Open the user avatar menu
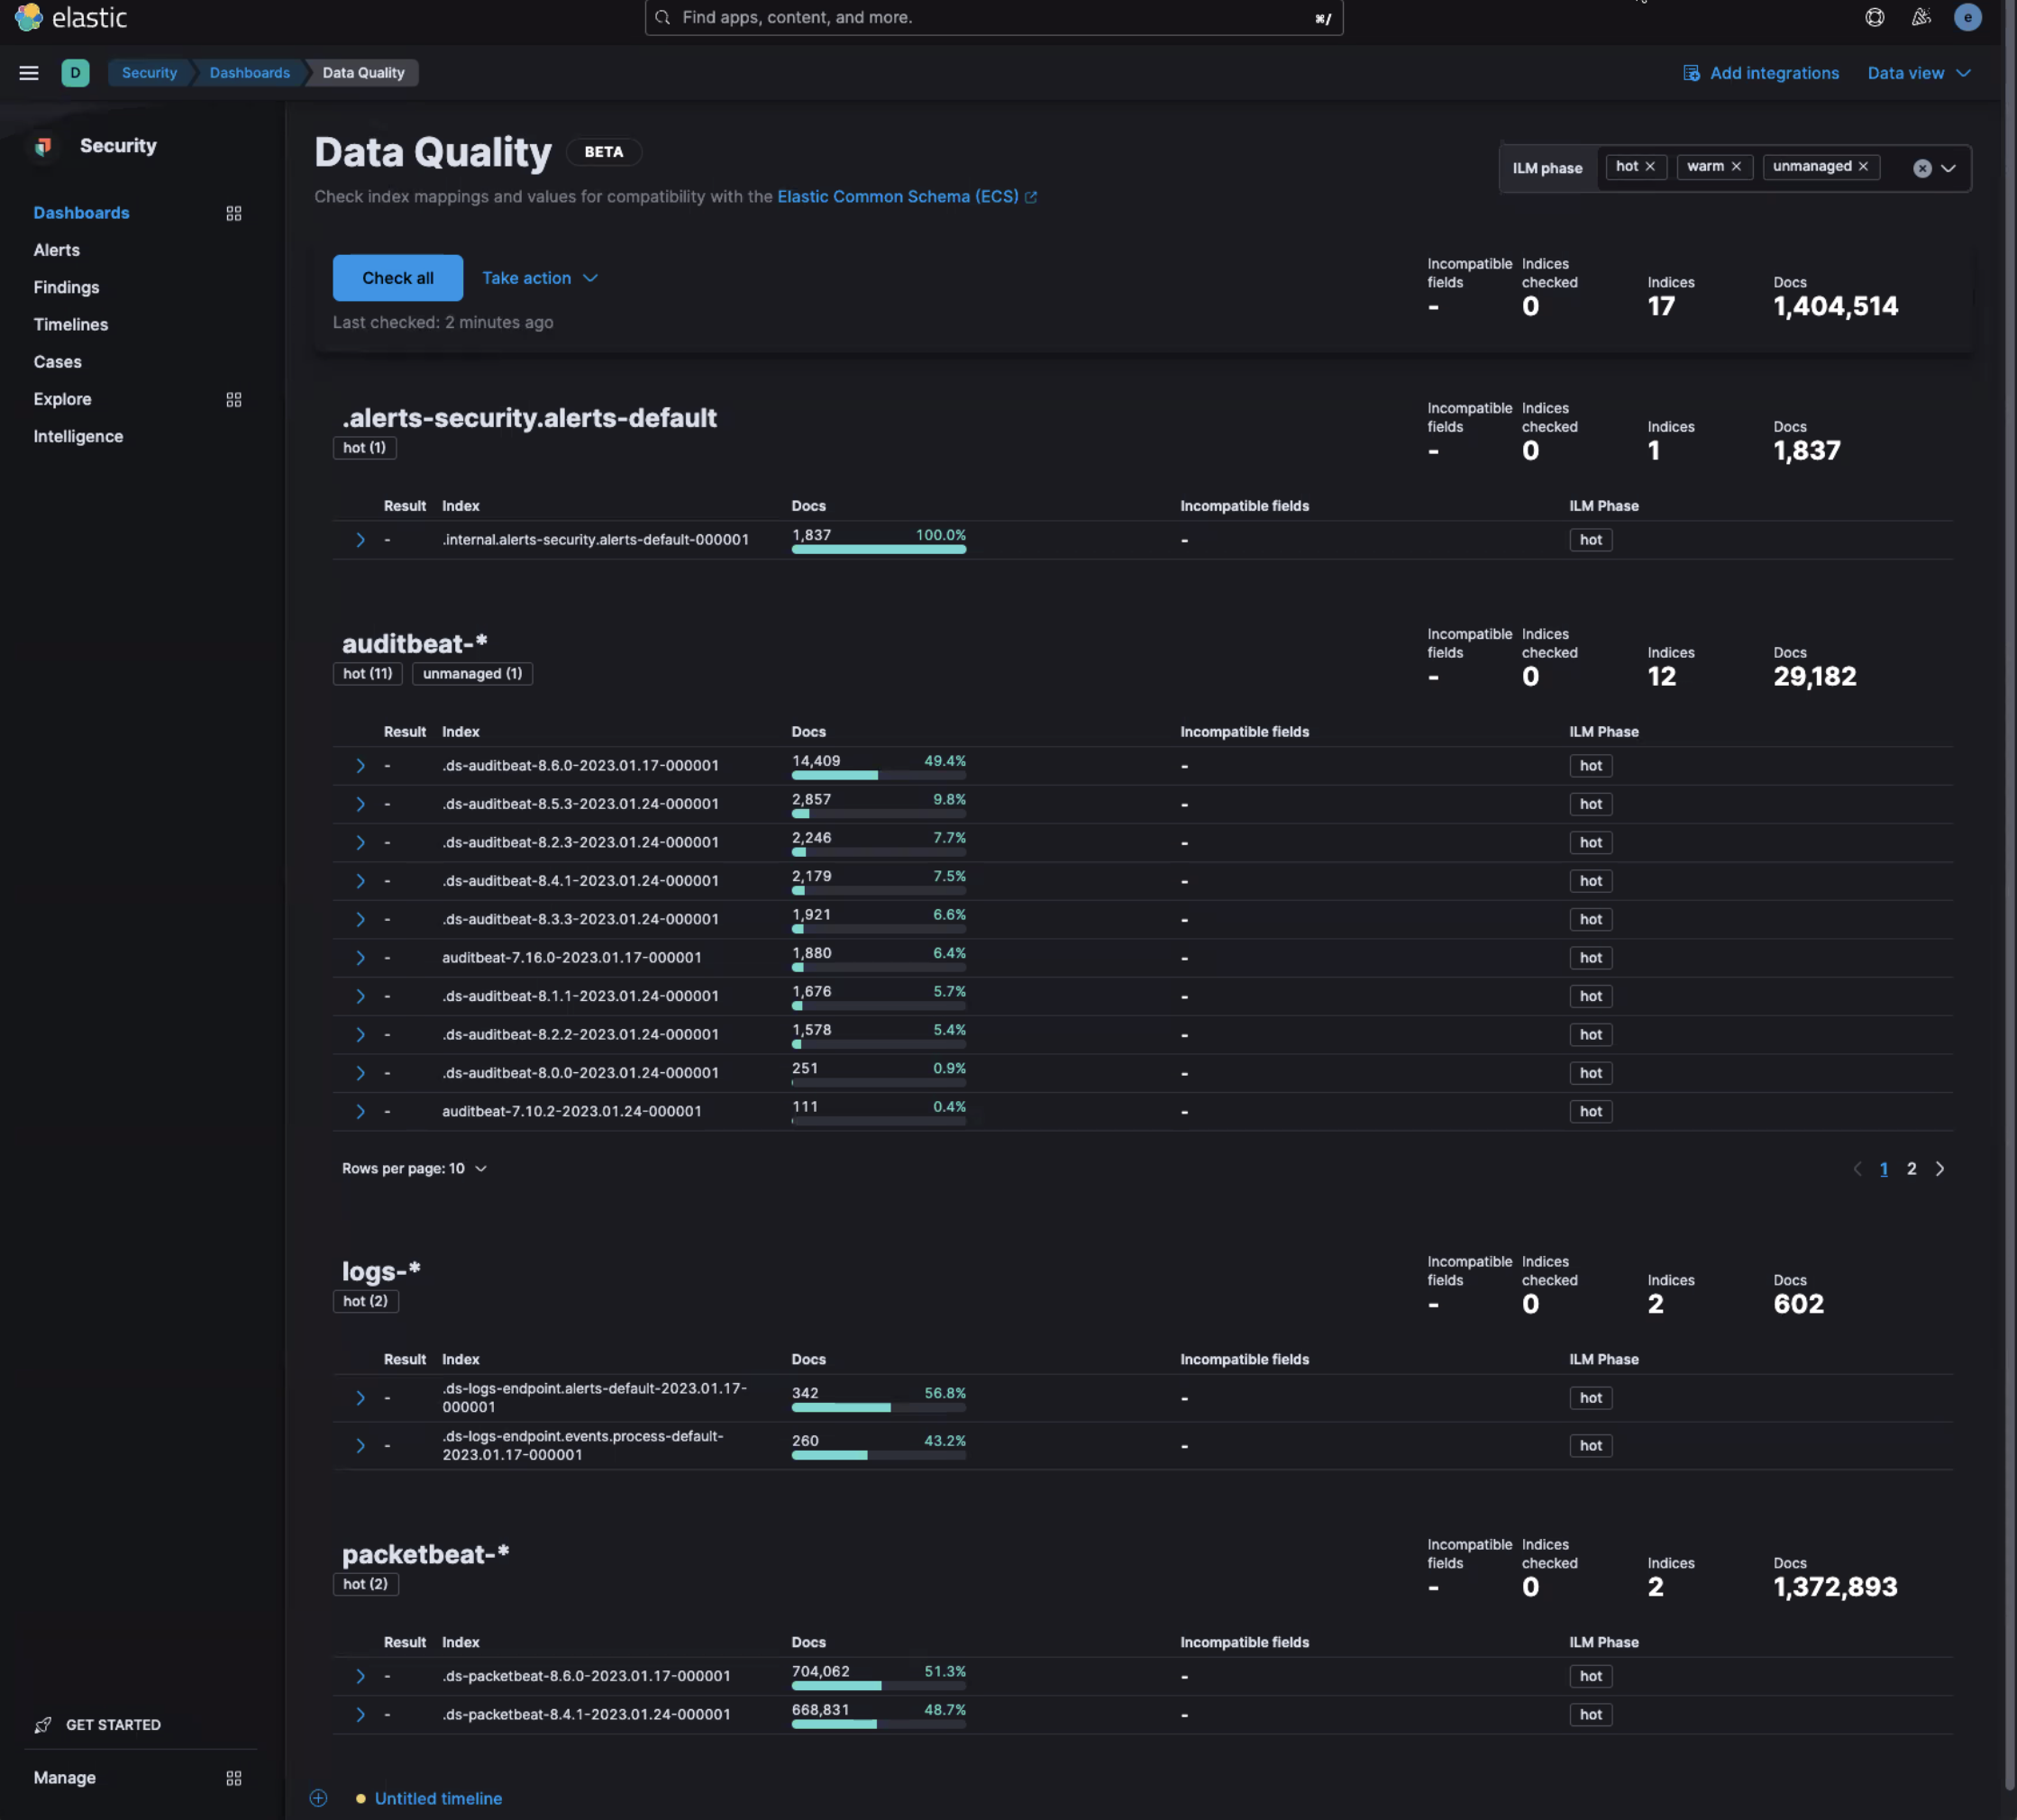Viewport: 2017px width, 1820px height. [1967, 17]
